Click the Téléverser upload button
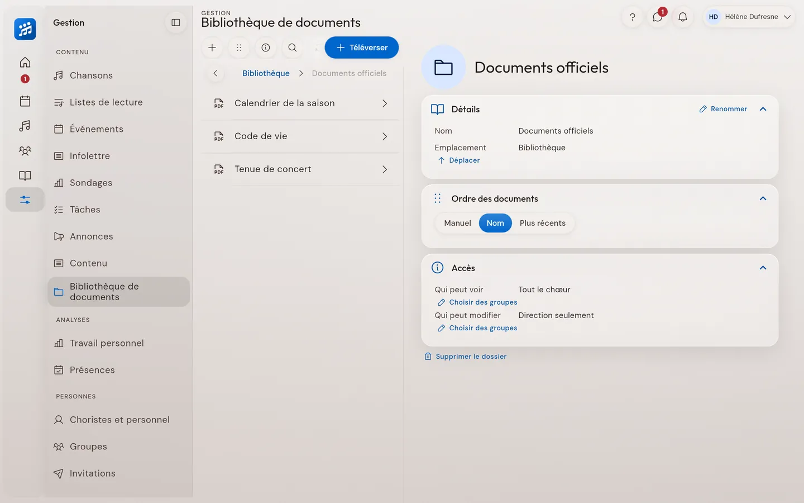This screenshot has width=804, height=503. coord(362,48)
